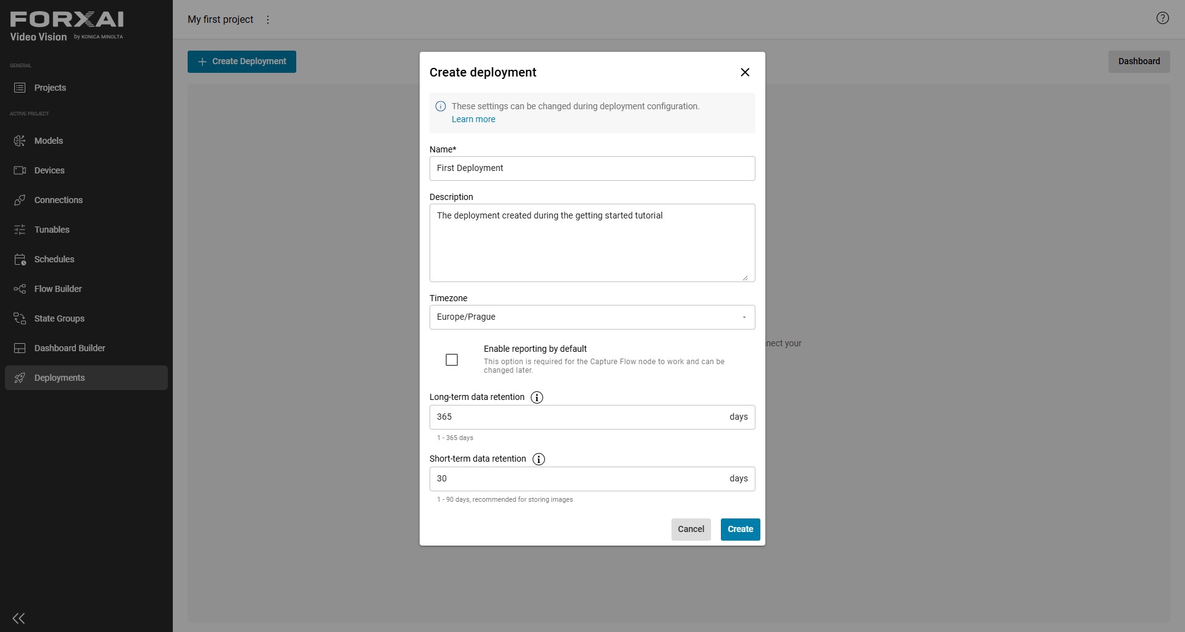This screenshot has width=1185, height=632.
Task: Click Short-term data retention info icon
Action: coord(539,459)
